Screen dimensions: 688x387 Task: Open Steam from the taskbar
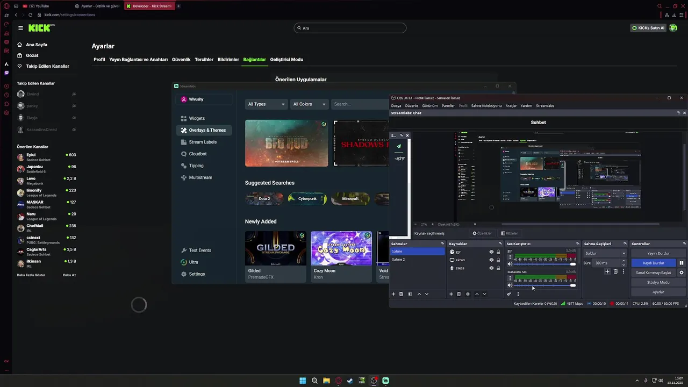pyautogui.click(x=350, y=381)
